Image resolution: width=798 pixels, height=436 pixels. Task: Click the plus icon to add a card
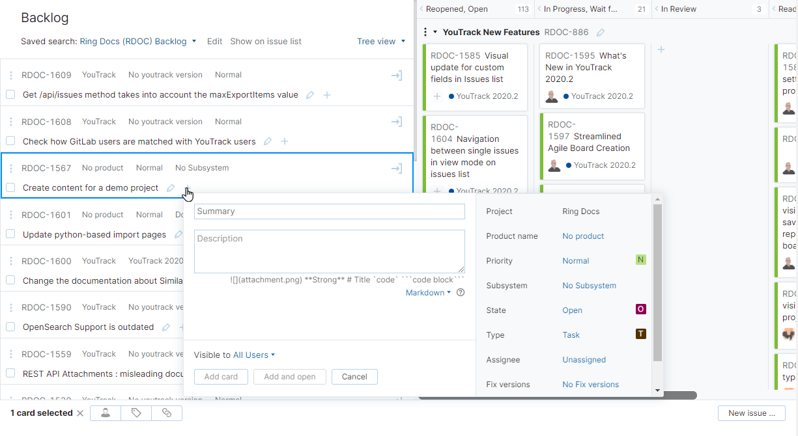661,49
